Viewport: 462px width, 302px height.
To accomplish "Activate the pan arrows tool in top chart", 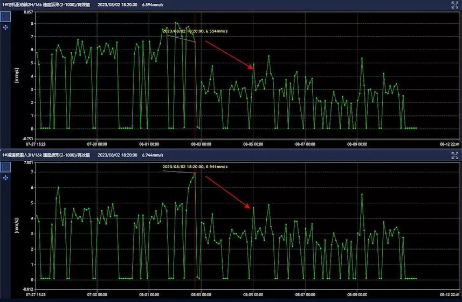I will pyautogui.click(x=5, y=26).
